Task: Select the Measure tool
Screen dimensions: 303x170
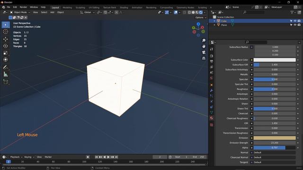Action: tap(6, 74)
